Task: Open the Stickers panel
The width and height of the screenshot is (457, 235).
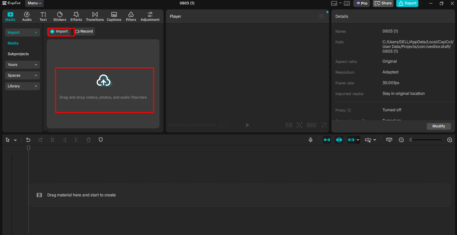Action: point(59,16)
